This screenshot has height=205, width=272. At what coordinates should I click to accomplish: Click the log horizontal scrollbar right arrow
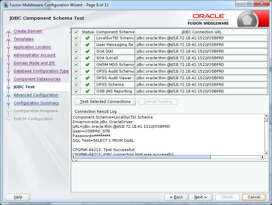click(262, 157)
